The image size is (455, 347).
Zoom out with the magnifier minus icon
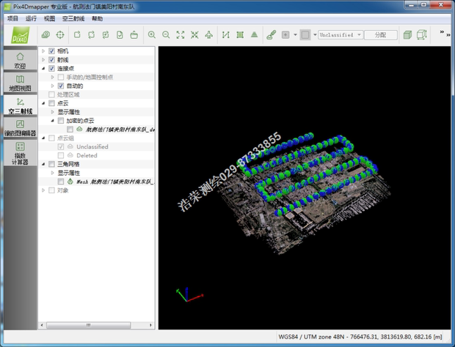click(166, 35)
